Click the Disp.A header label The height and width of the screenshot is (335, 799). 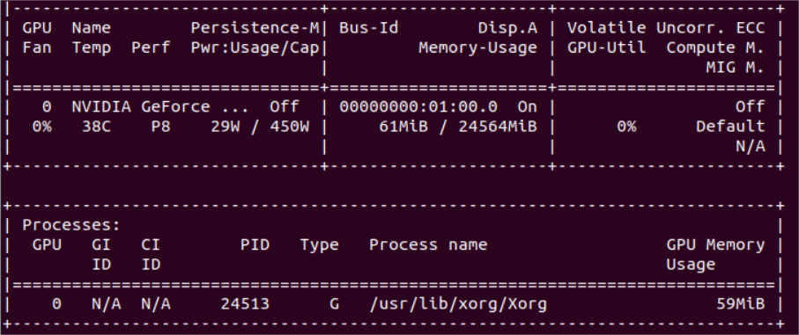coord(507,28)
